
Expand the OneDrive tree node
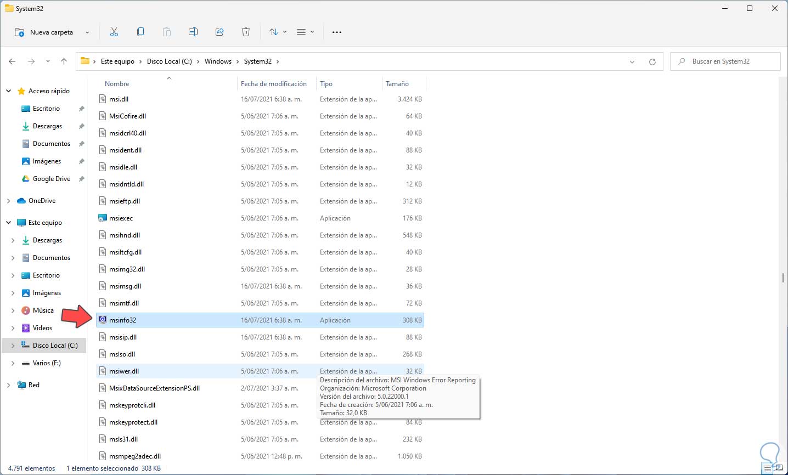9,201
